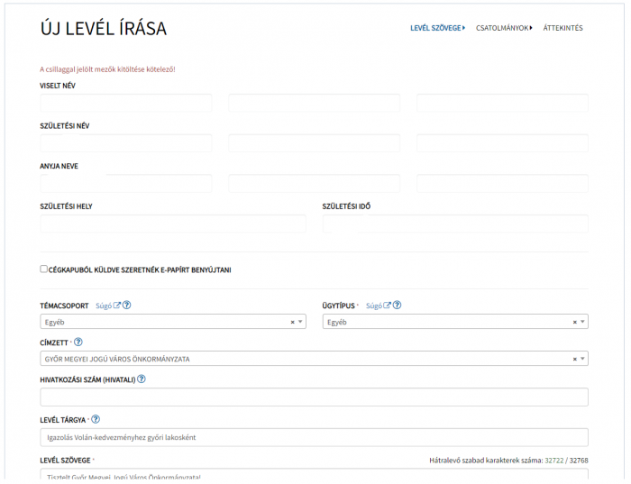631x484 pixels.
Task: Expand the Címzett dropdown list
Action: click(x=582, y=359)
